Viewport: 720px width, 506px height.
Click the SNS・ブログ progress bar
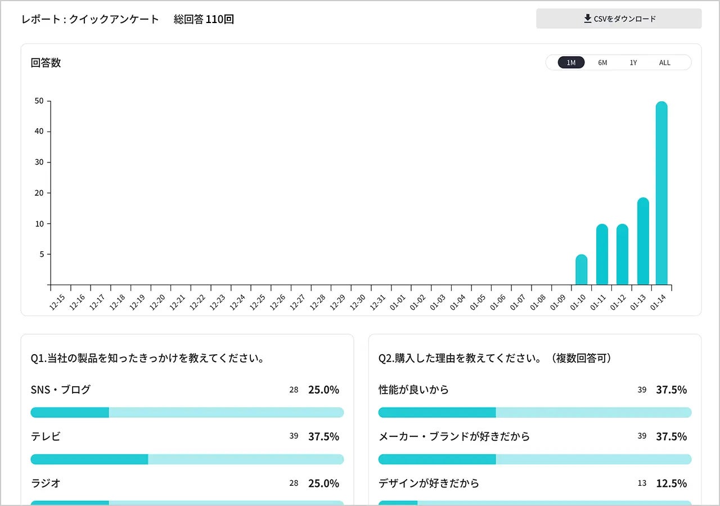click(x=187, y=413)
